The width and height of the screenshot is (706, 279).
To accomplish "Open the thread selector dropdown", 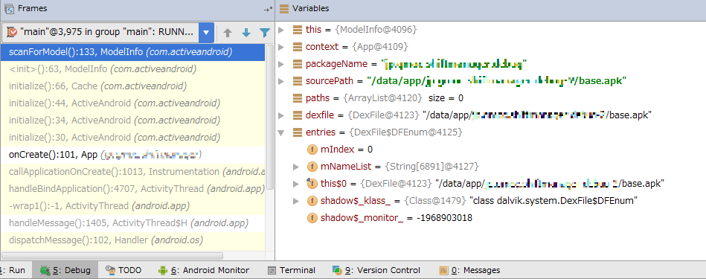I will pos(206,33).
